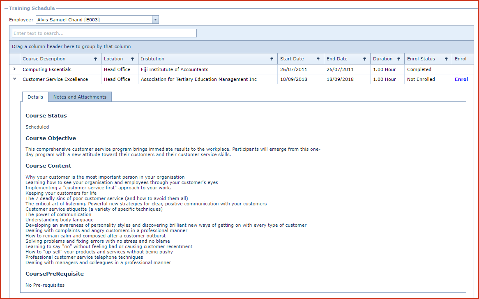Viewport: 479px width, 299px height.
Task: Click the Institution column header
Action: pos(152,59)
